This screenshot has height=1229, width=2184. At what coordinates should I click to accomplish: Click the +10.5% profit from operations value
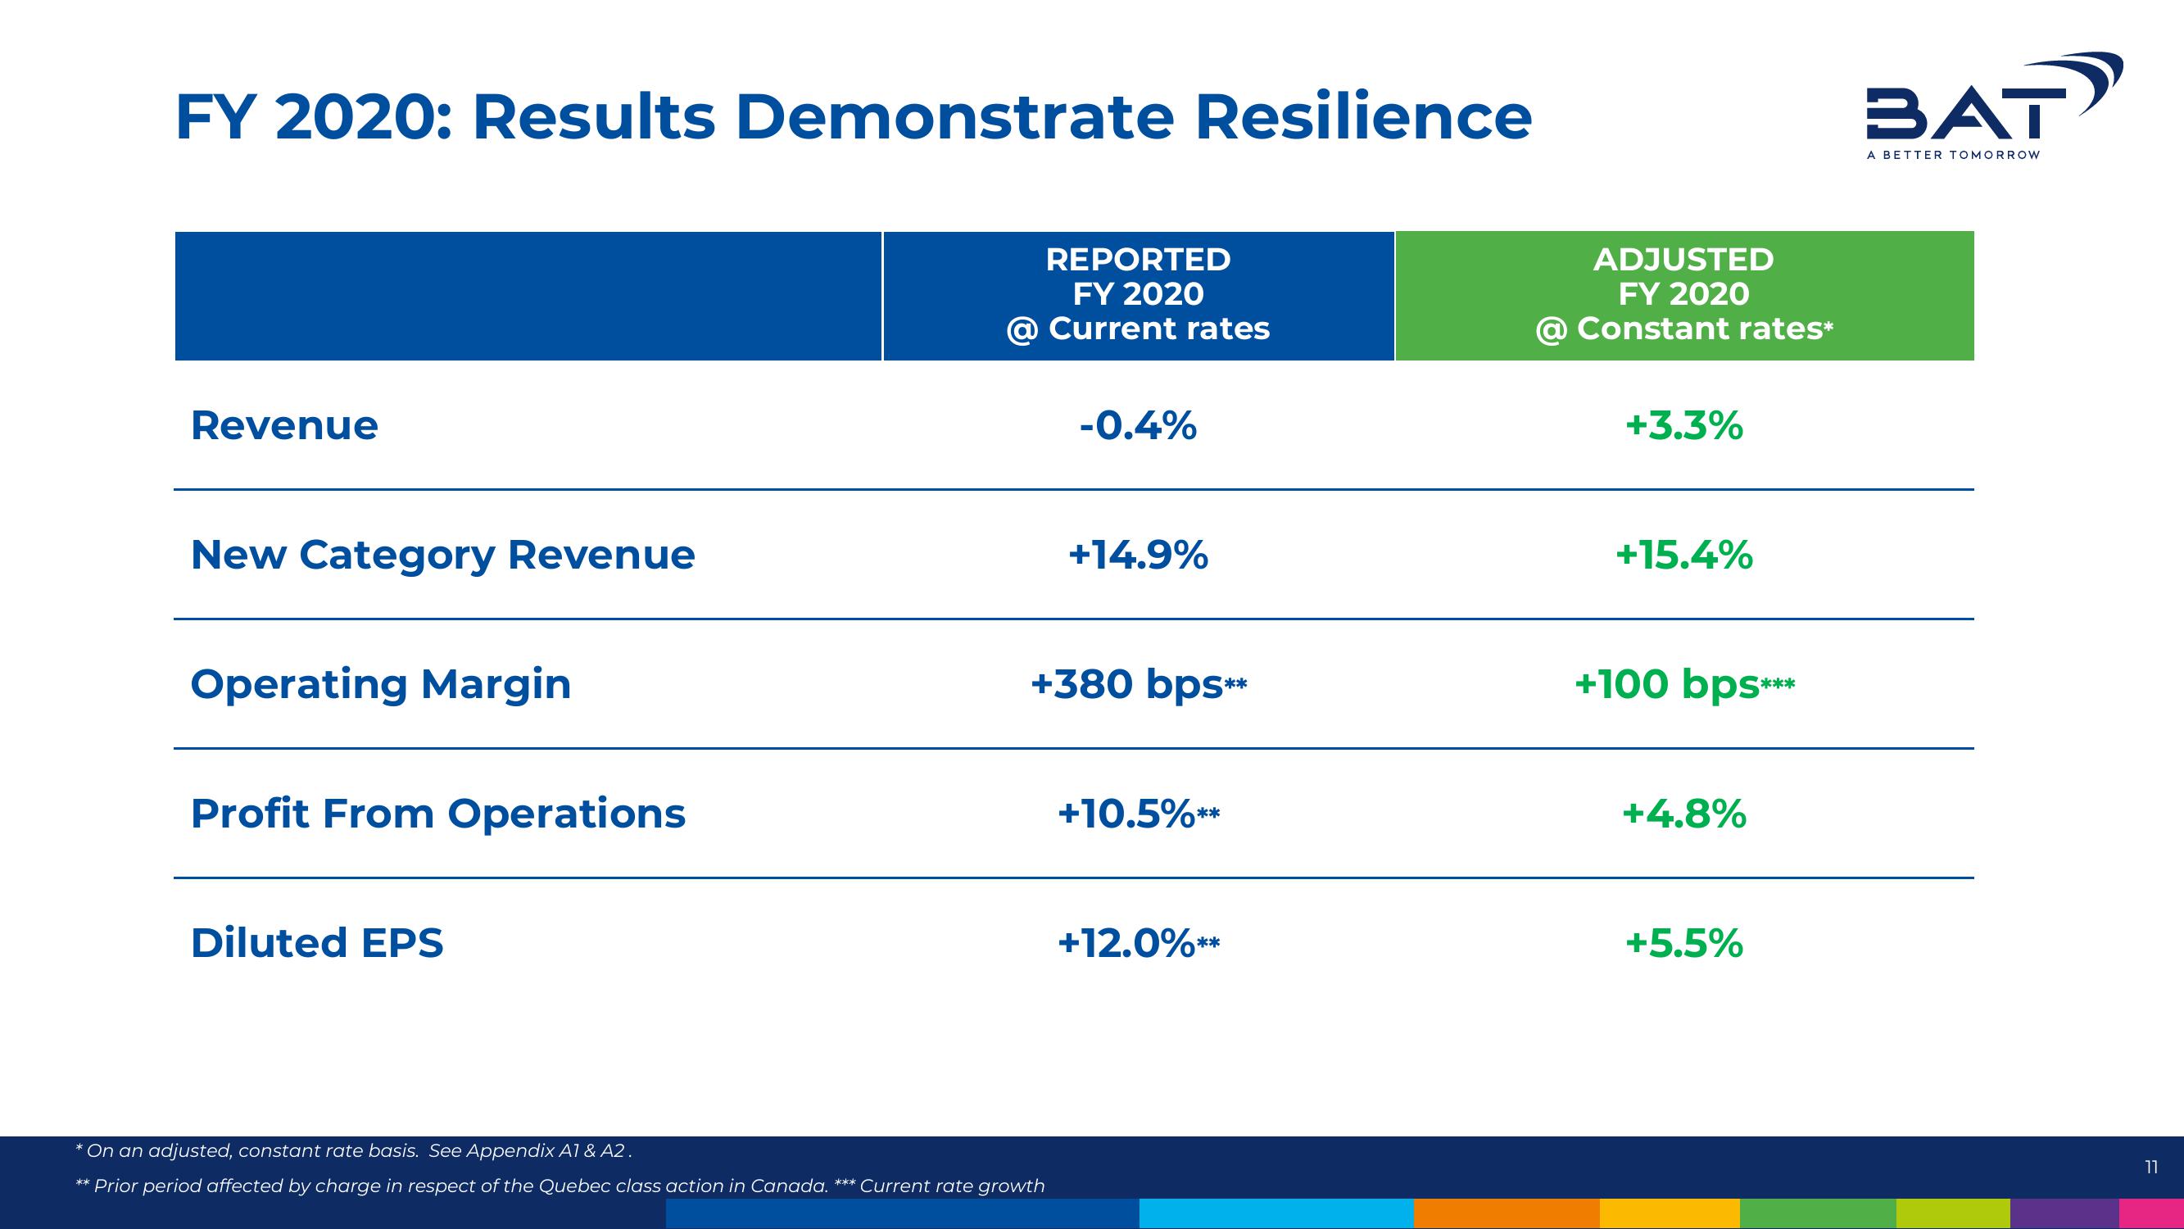(1138, 814)
